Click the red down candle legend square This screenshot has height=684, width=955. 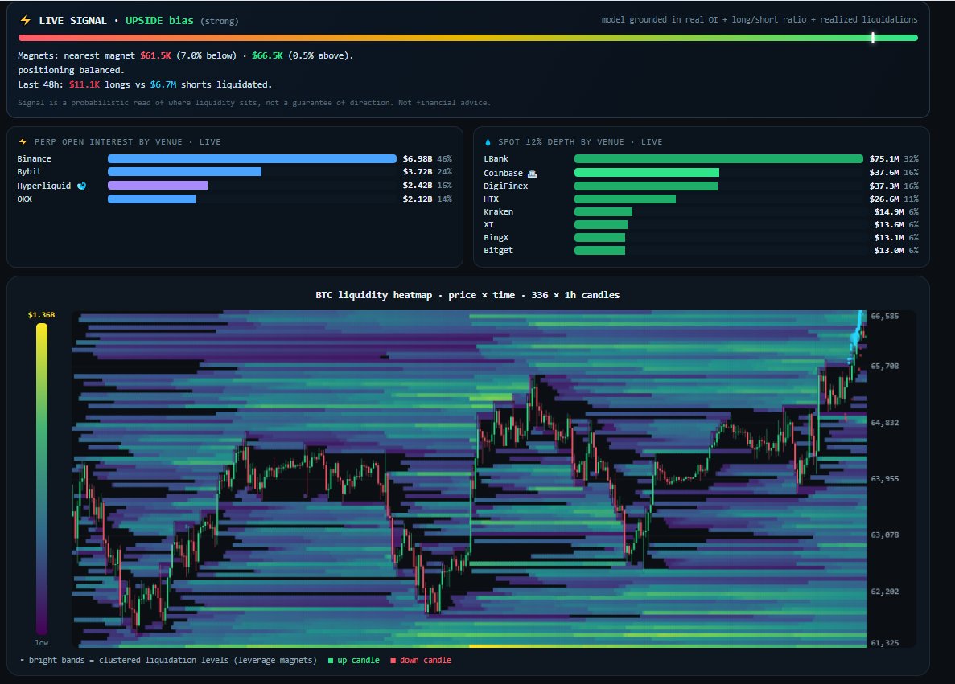click(393, 660)
